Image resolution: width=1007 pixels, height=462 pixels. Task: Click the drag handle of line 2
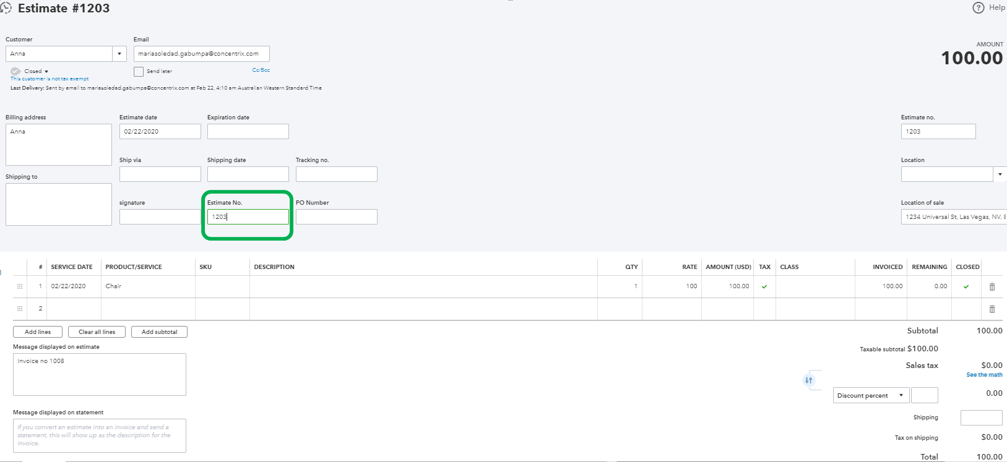coord(20,309)
